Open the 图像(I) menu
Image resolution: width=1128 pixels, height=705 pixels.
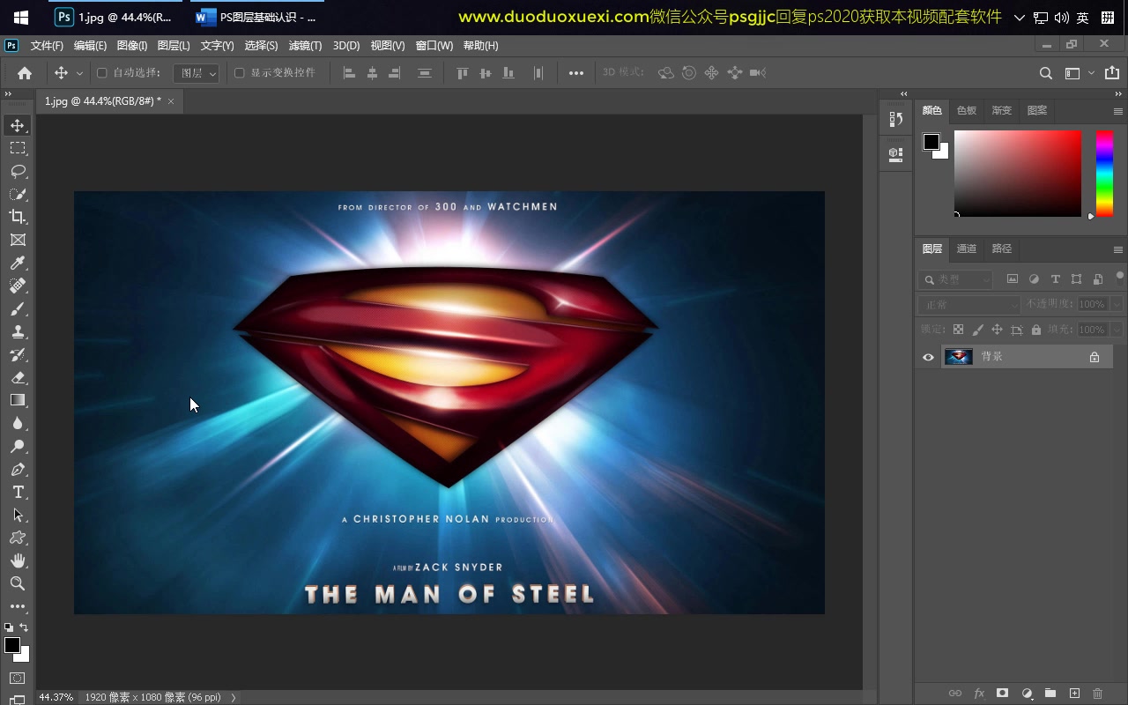[x=132, y=46]
